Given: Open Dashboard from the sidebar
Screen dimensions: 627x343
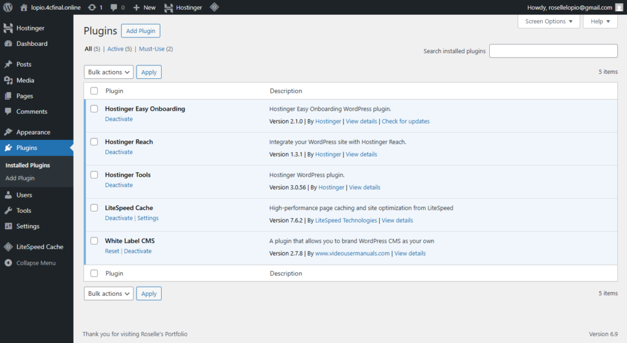Looking at the screenshot, I should (x=31, y=44).
